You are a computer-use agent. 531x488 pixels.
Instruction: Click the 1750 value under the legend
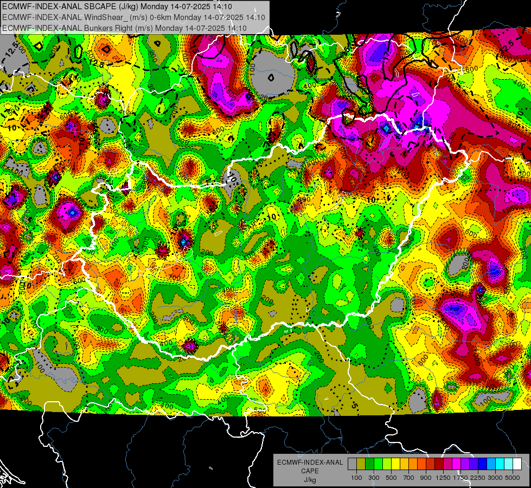coord(460,478)
